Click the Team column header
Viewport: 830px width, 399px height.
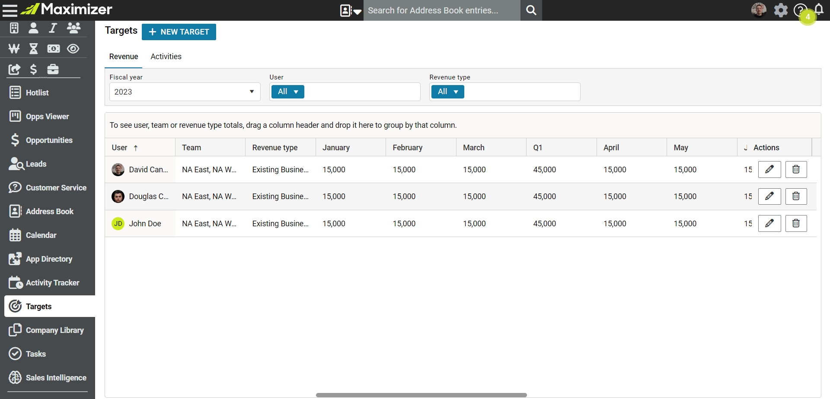click(210, 147)
